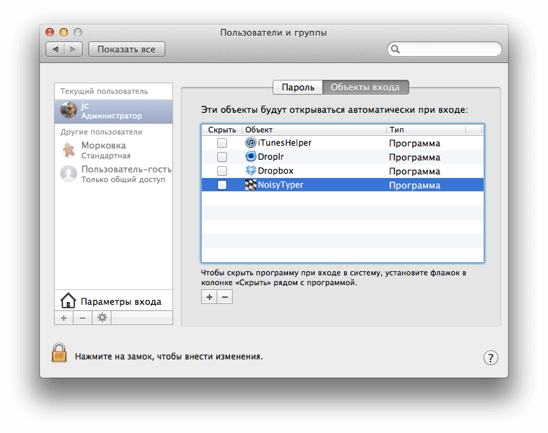
Task: Select the Dropbox row
Action: [343, 171]
